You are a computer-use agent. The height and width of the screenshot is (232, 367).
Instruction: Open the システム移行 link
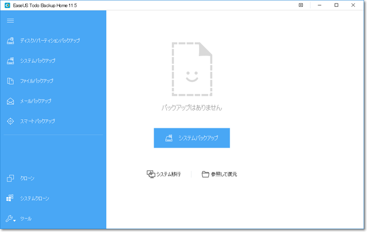tap(169, 174)
